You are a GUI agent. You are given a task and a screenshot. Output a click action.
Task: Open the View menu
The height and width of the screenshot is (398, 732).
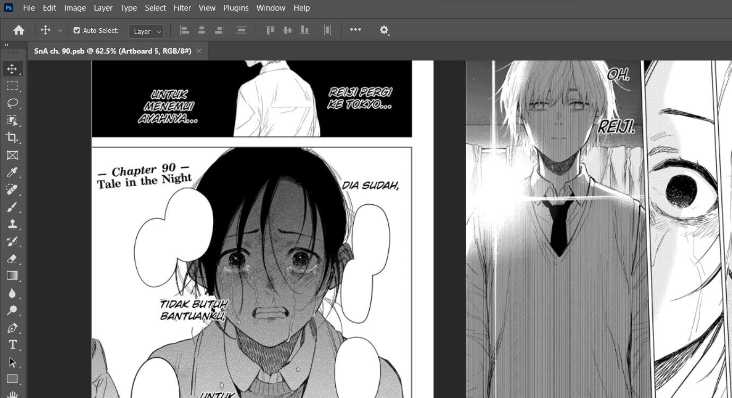(x=207, y=8)
